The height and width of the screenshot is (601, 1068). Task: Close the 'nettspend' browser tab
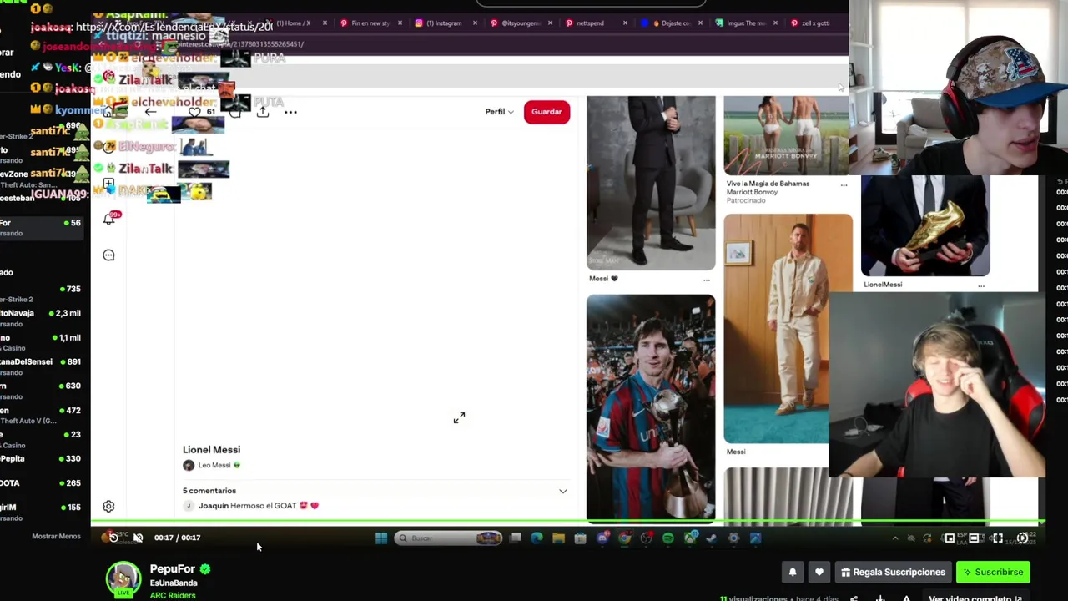(625, 23)
